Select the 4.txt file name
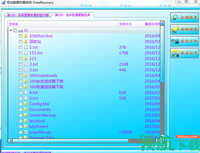Viewport: 200px width, 153px height. click(34, 93)
